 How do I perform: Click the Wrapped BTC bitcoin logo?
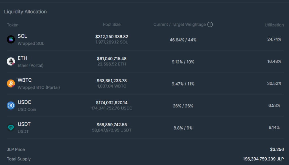click(x=11, y=83)
